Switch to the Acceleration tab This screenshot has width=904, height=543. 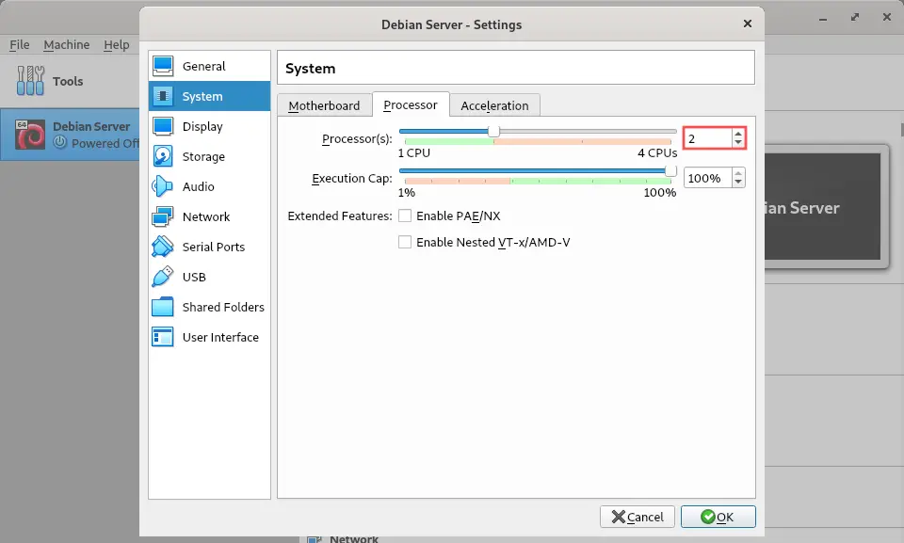(x=494, y=105)
